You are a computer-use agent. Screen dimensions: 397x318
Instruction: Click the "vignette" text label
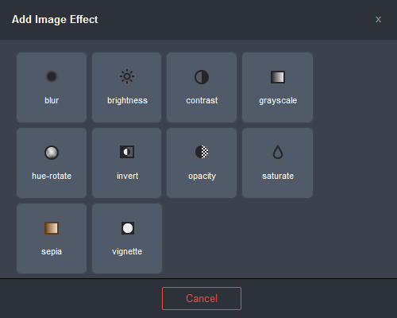127,251
